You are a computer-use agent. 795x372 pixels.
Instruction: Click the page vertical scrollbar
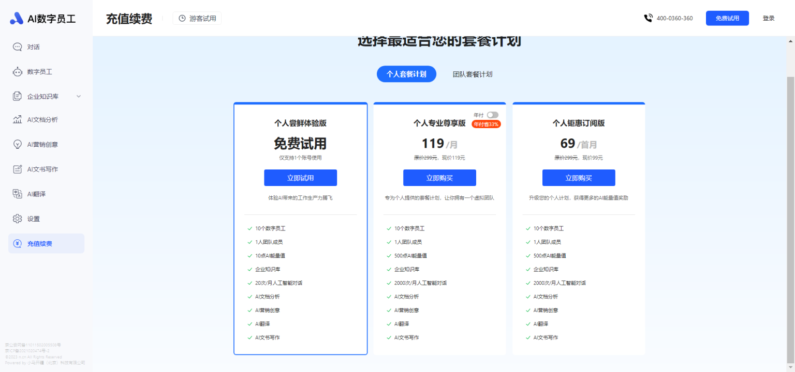pos(790,207)
